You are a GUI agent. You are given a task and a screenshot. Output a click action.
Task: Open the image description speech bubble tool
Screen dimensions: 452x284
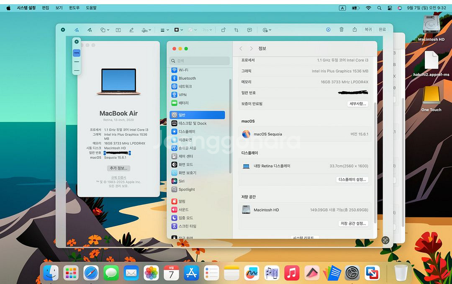tap(249, 30)
